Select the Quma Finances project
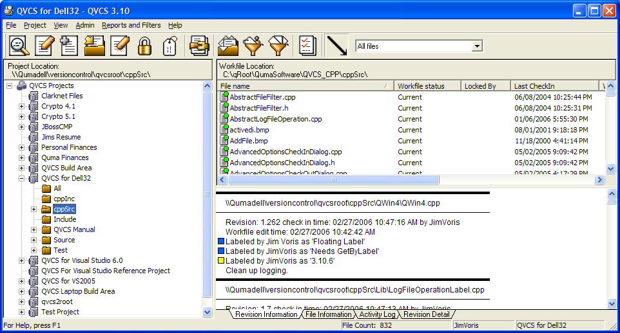The width and height of the screenshot is (620, 333). (x=65, y=157)
